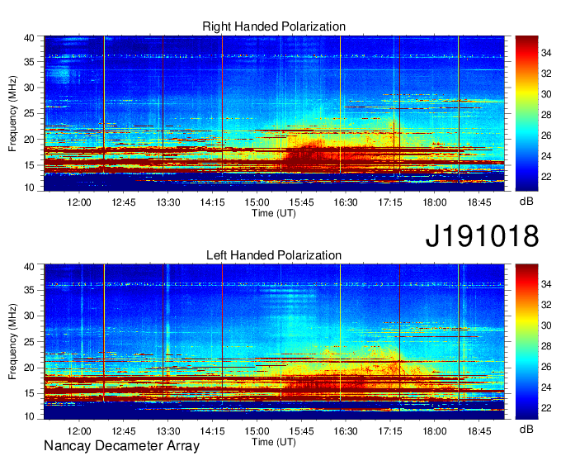561x456 pixels.
Task: Click "18:00" time tick under Left Handed plot
Action: click(x=435, y=431)
